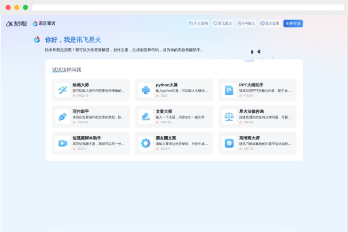Click the 朋友圈文案 aperture icon
The image size is (348, 232).
coord(146,143)
